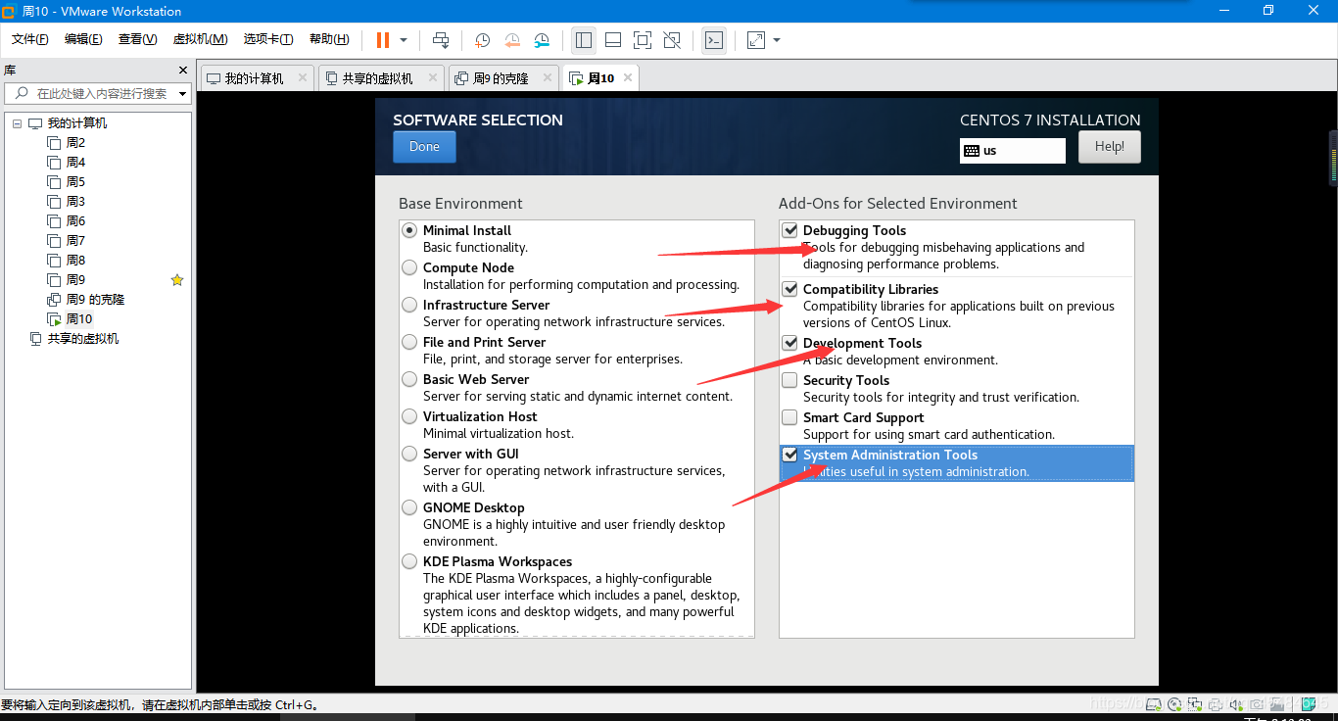The image size is (1338, 721).
Task: Select the File and Print Server radio button
Action: (409, 342)
